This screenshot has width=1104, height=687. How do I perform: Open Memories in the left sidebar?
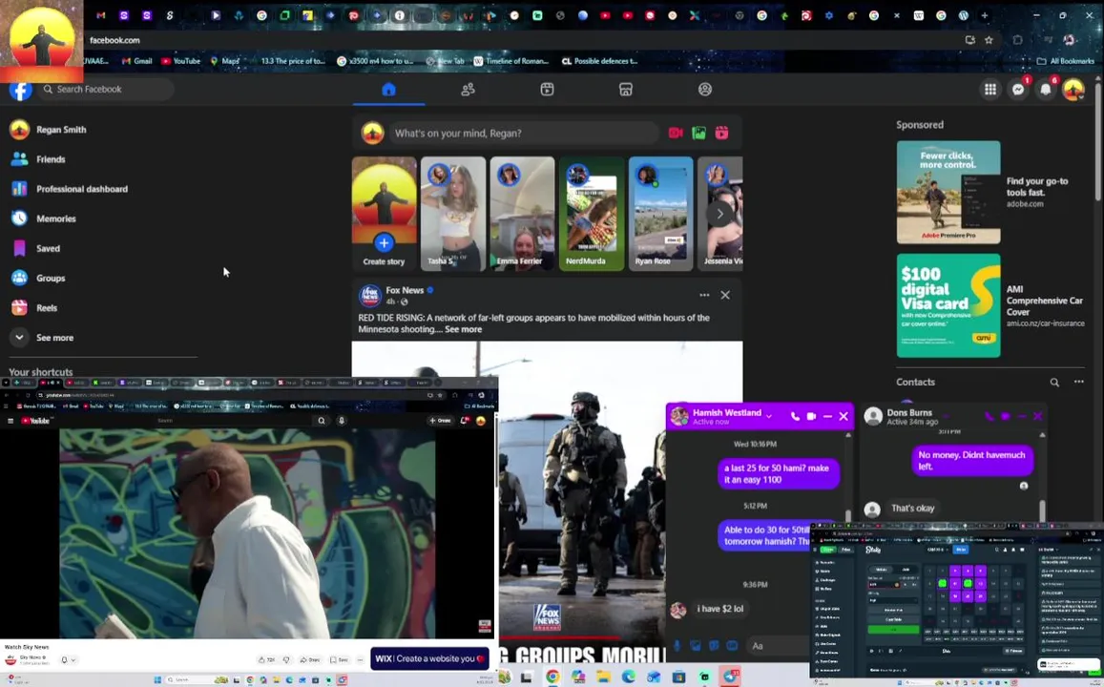(x=55, y=219)
